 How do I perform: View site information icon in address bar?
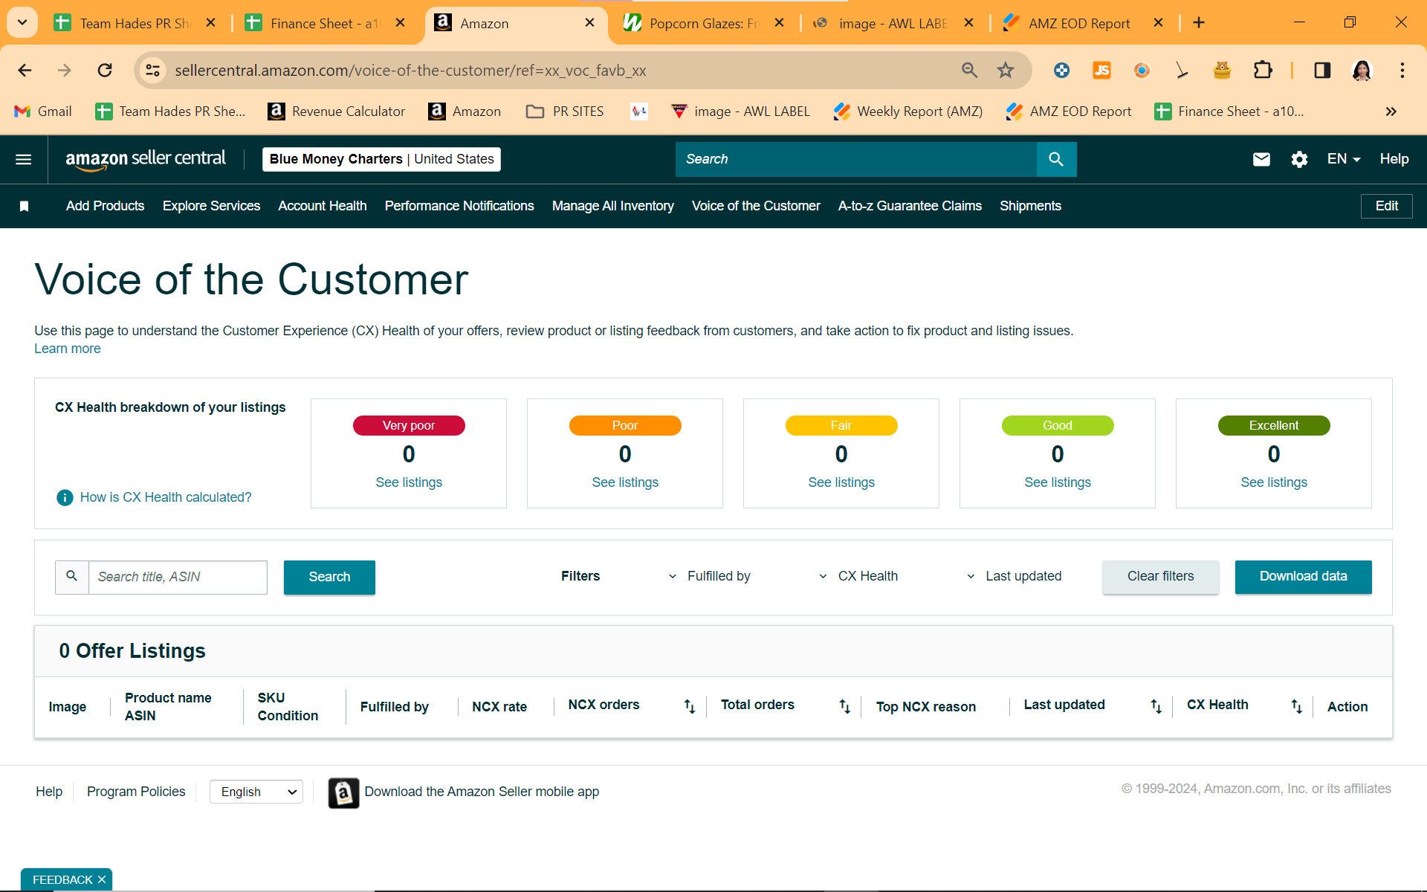(152, 71)
